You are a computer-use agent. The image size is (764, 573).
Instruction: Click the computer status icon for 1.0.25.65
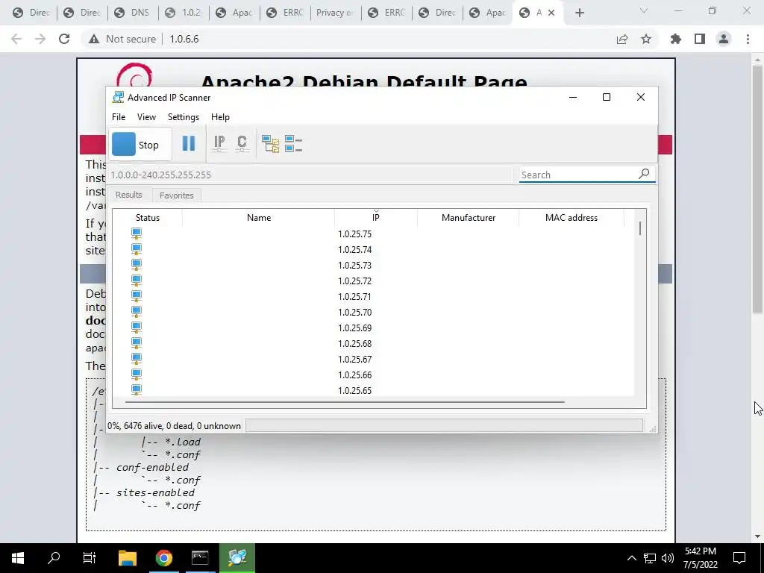tap(137, 389)
